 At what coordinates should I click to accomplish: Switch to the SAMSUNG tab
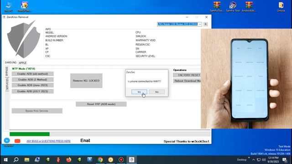10,63
